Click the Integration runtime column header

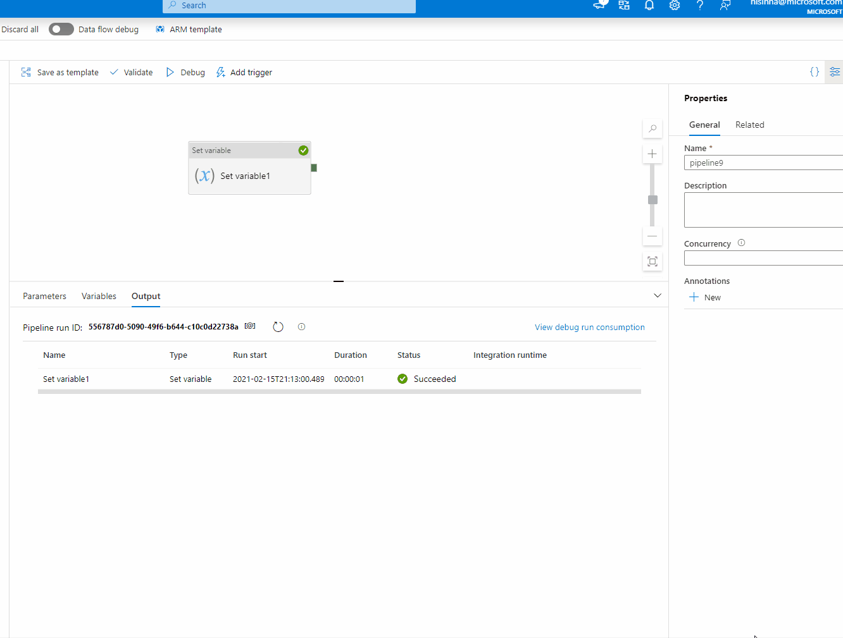510,355
